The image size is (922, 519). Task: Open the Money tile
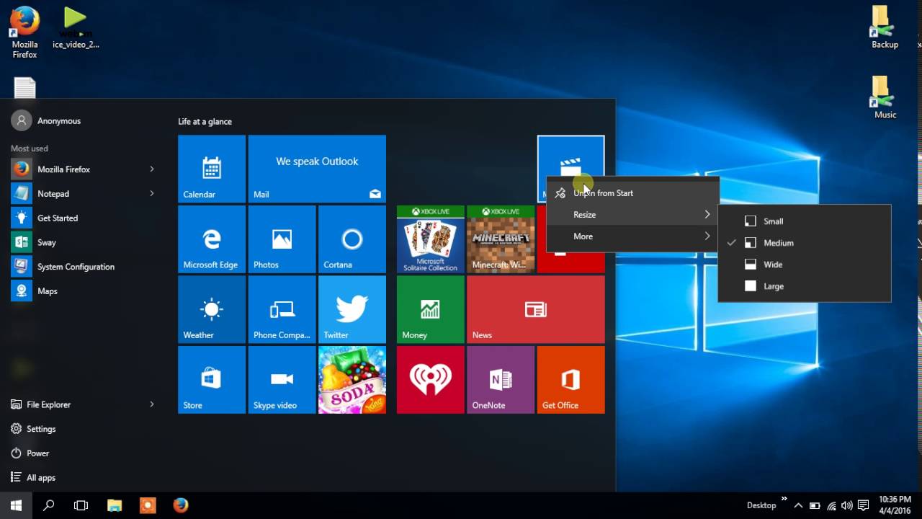(430, 309)
